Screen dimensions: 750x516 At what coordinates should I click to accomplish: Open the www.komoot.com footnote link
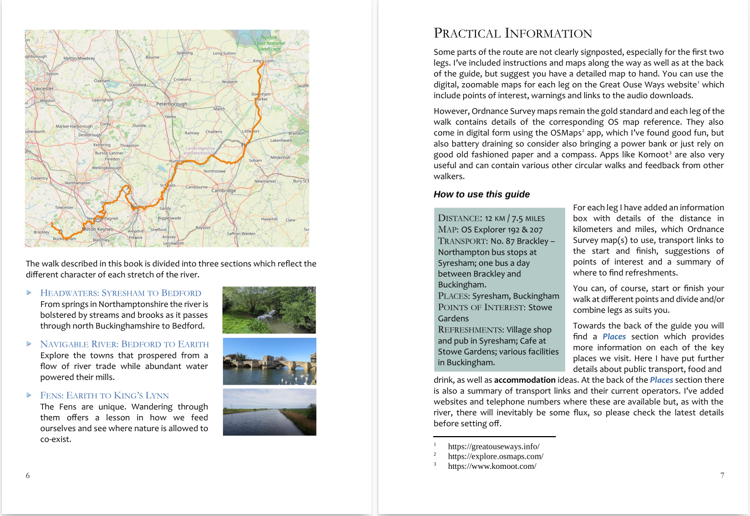(x=492, y=466)
